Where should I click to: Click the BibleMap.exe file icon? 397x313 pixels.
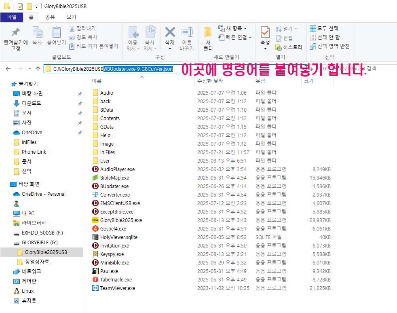95,178
